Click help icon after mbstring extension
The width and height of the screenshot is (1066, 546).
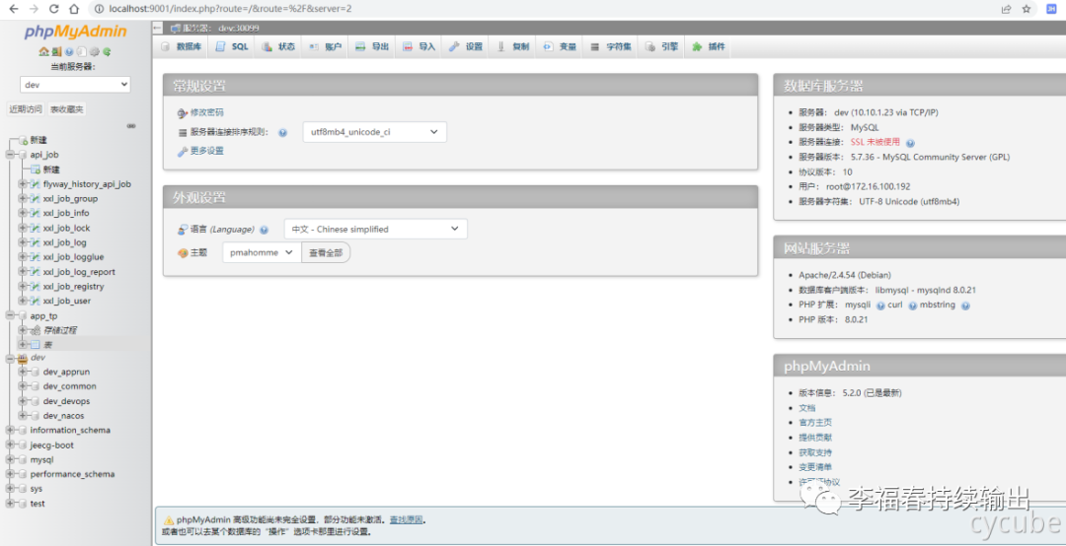point(965,306)
